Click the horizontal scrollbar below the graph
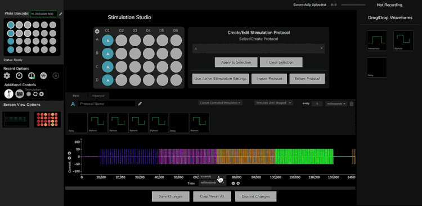 [210, 188]
